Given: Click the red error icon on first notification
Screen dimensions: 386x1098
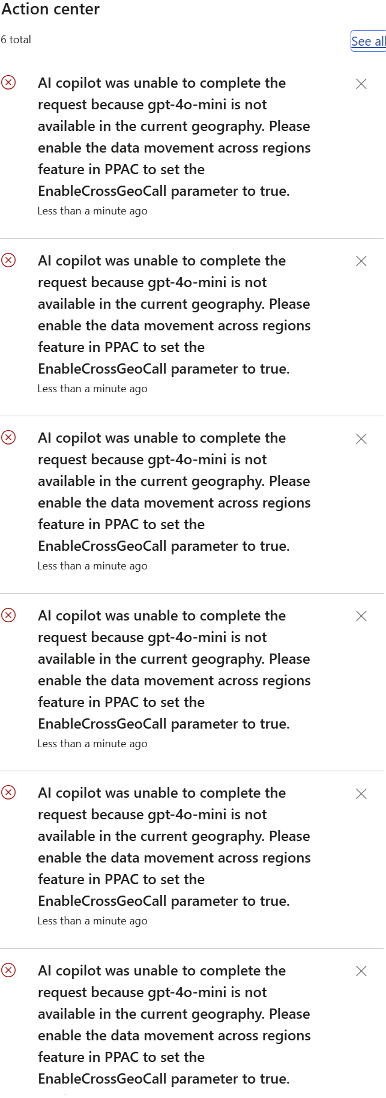Looking at the screenshot, I should (8, 82).
